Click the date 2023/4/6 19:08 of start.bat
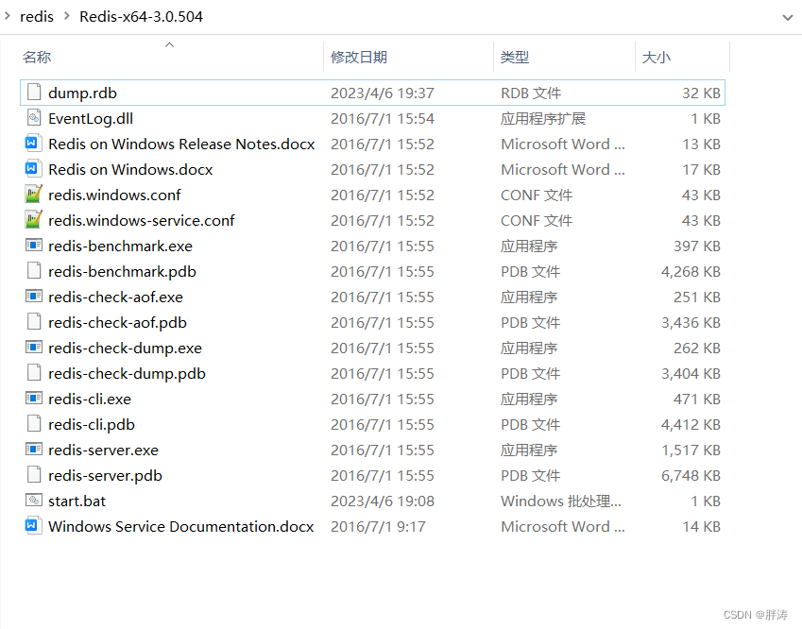 (382, 501)
